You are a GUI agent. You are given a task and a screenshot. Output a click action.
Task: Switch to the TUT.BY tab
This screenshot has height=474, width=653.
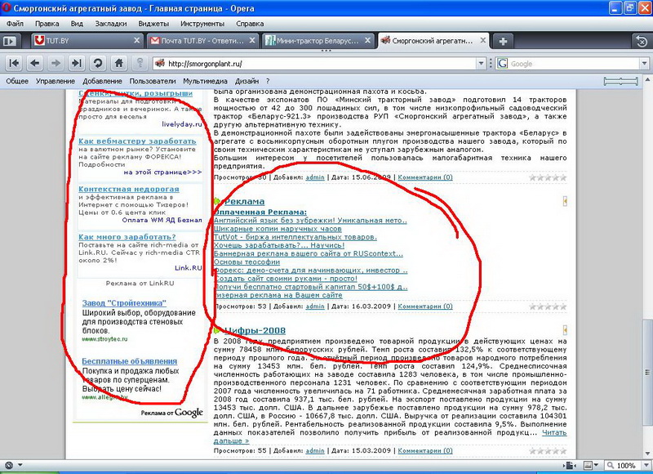(88, 41)
